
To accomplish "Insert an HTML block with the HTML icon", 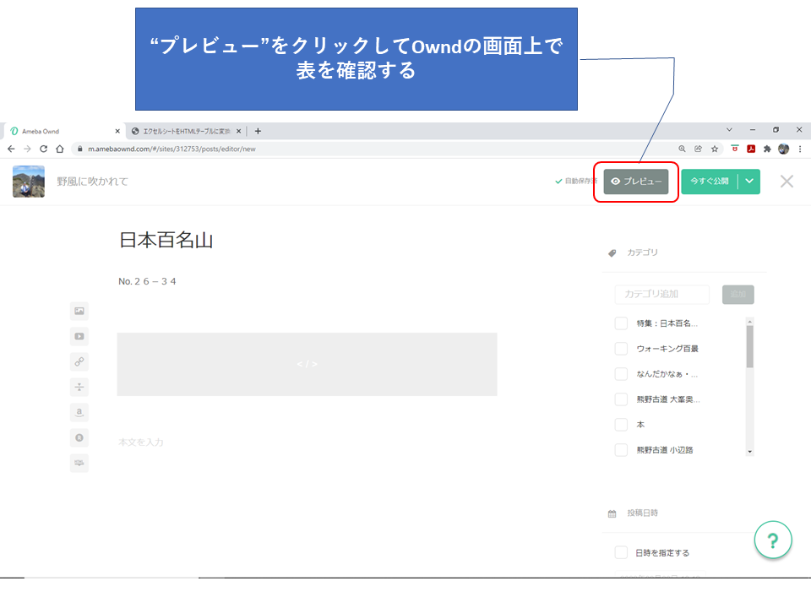I will pyautogui.click(x=79, y=463).
